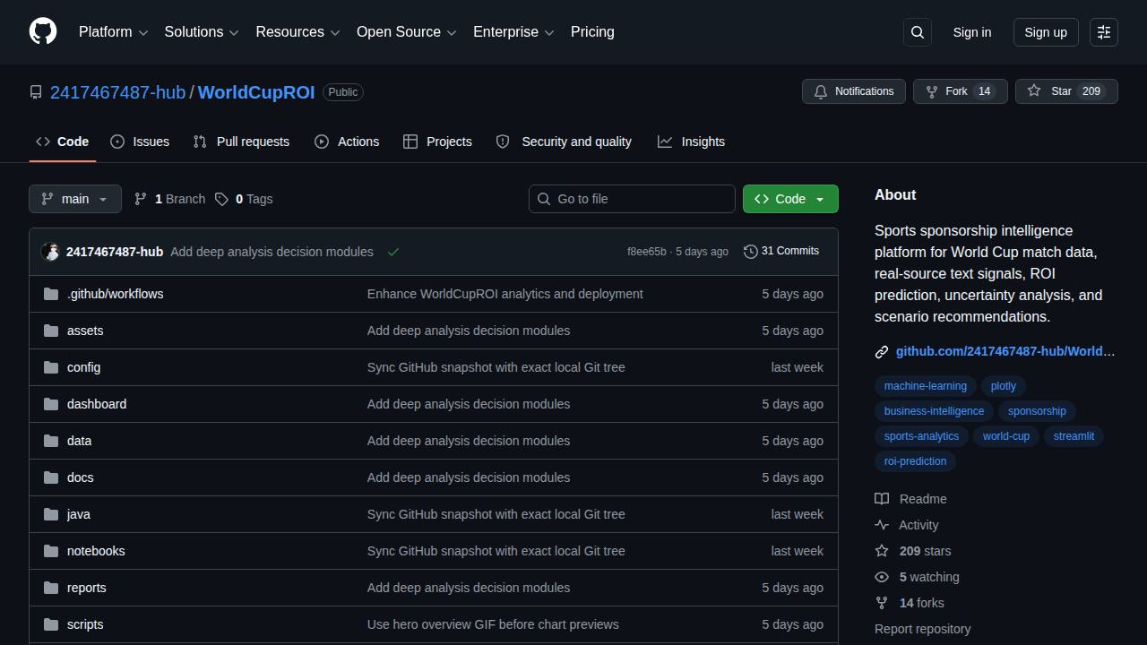Click the Go to file field
The height and width of the screenshot is (645, 1147).
pos(632,199)
